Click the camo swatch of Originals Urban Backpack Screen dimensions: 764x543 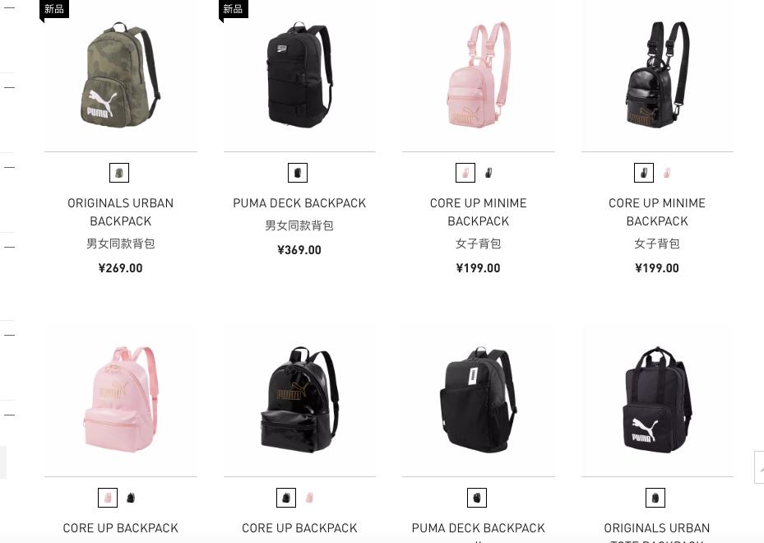click(x=119, y=173)
